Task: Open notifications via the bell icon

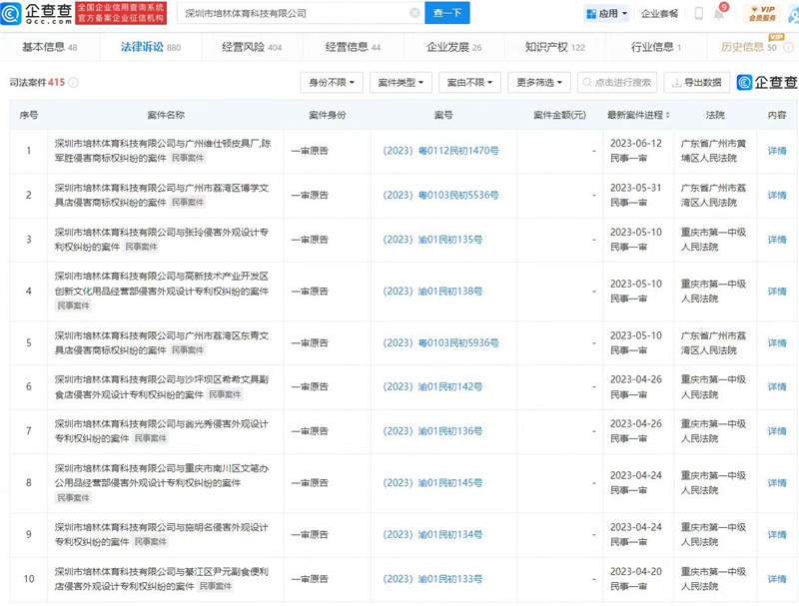Action: 721,13
